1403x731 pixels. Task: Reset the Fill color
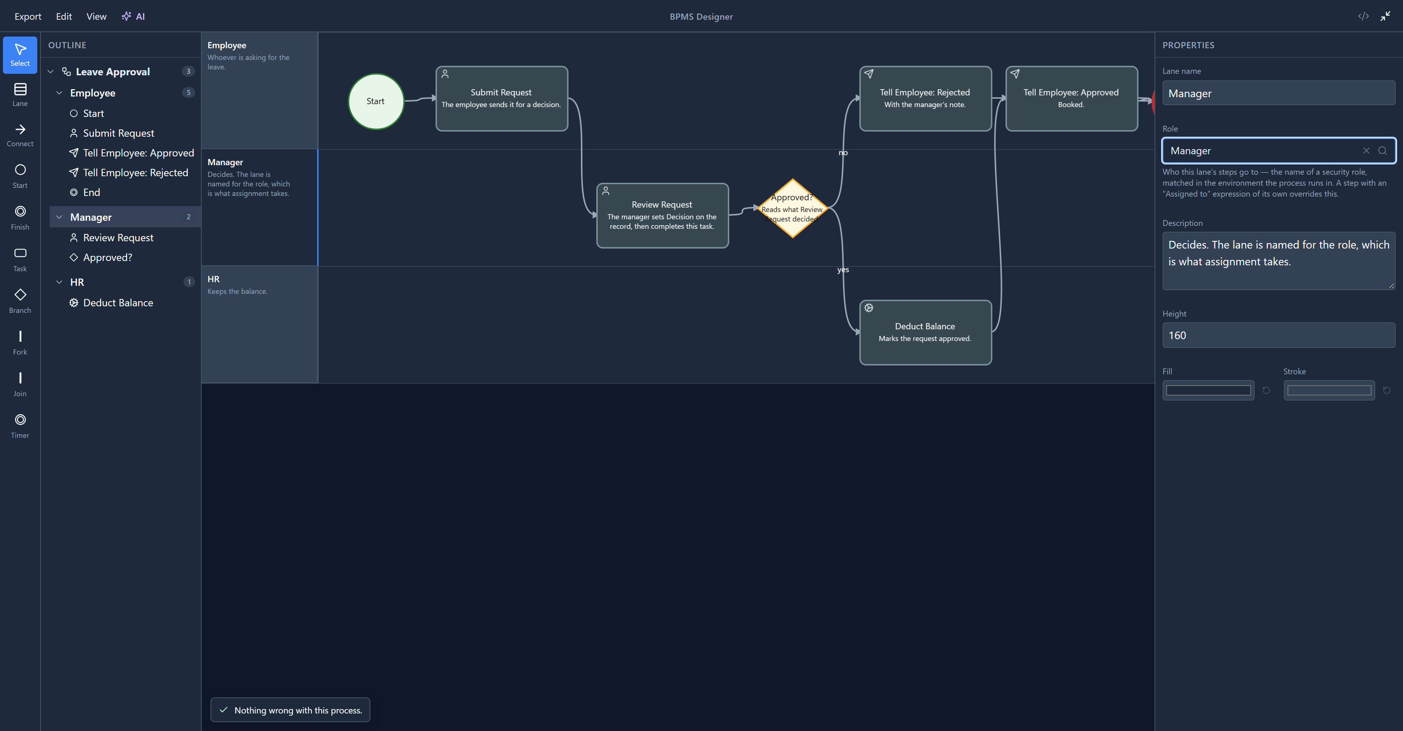(1266, 391)
